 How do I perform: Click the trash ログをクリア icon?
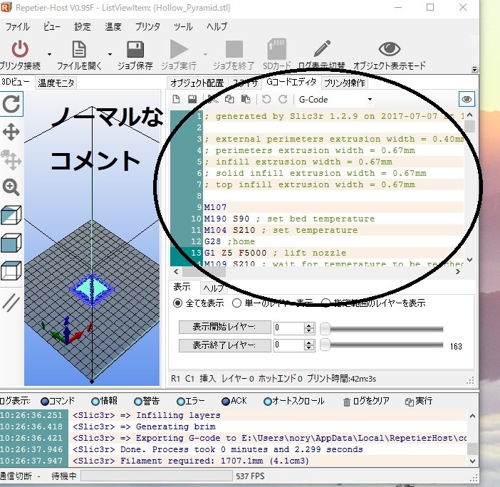click(347, 402)
